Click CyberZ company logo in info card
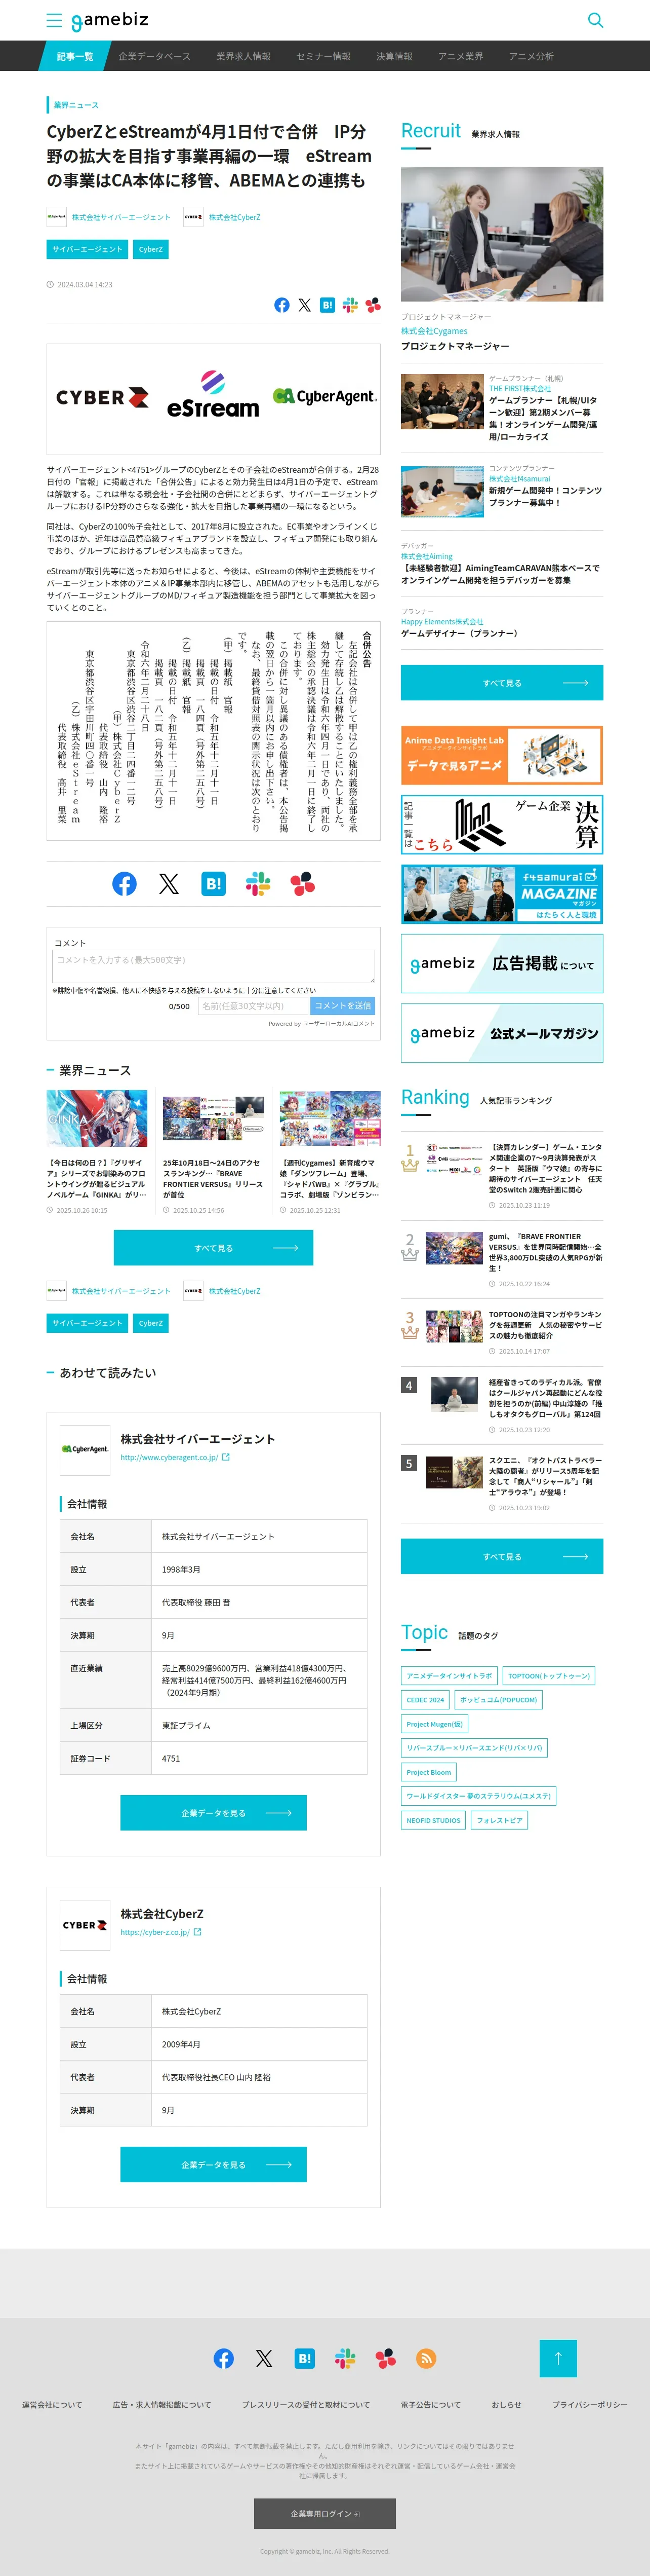The image size is (650, 2576). [85, 1924]
